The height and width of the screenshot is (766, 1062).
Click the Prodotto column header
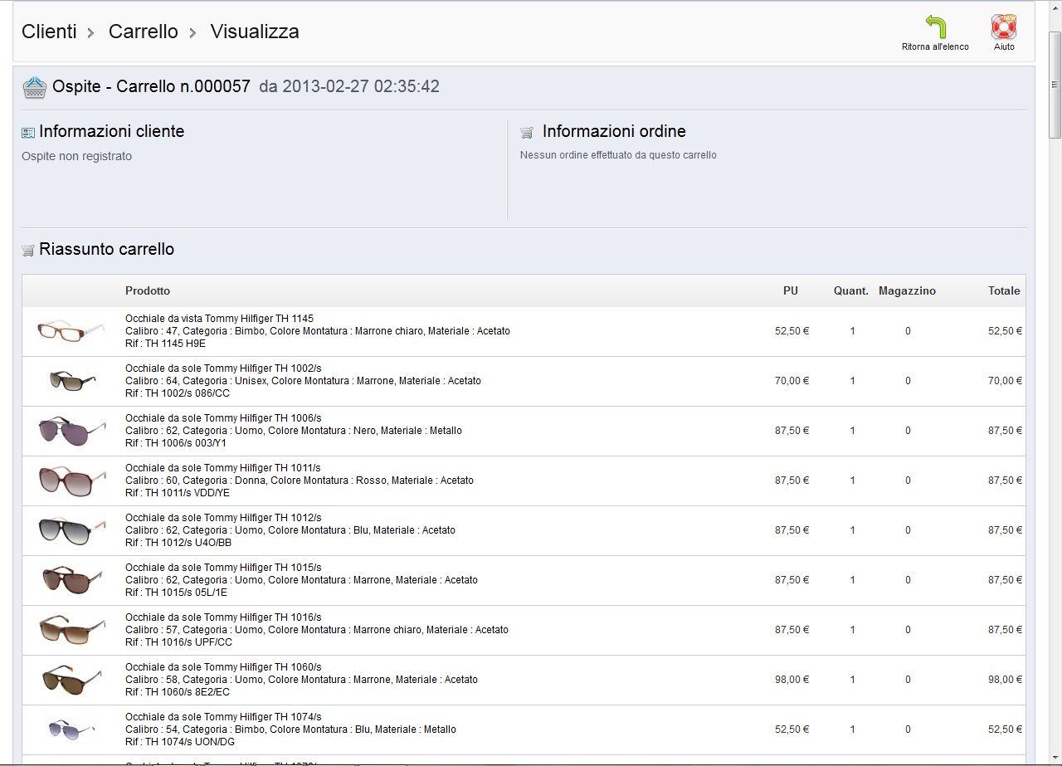[x=148, y=290]
